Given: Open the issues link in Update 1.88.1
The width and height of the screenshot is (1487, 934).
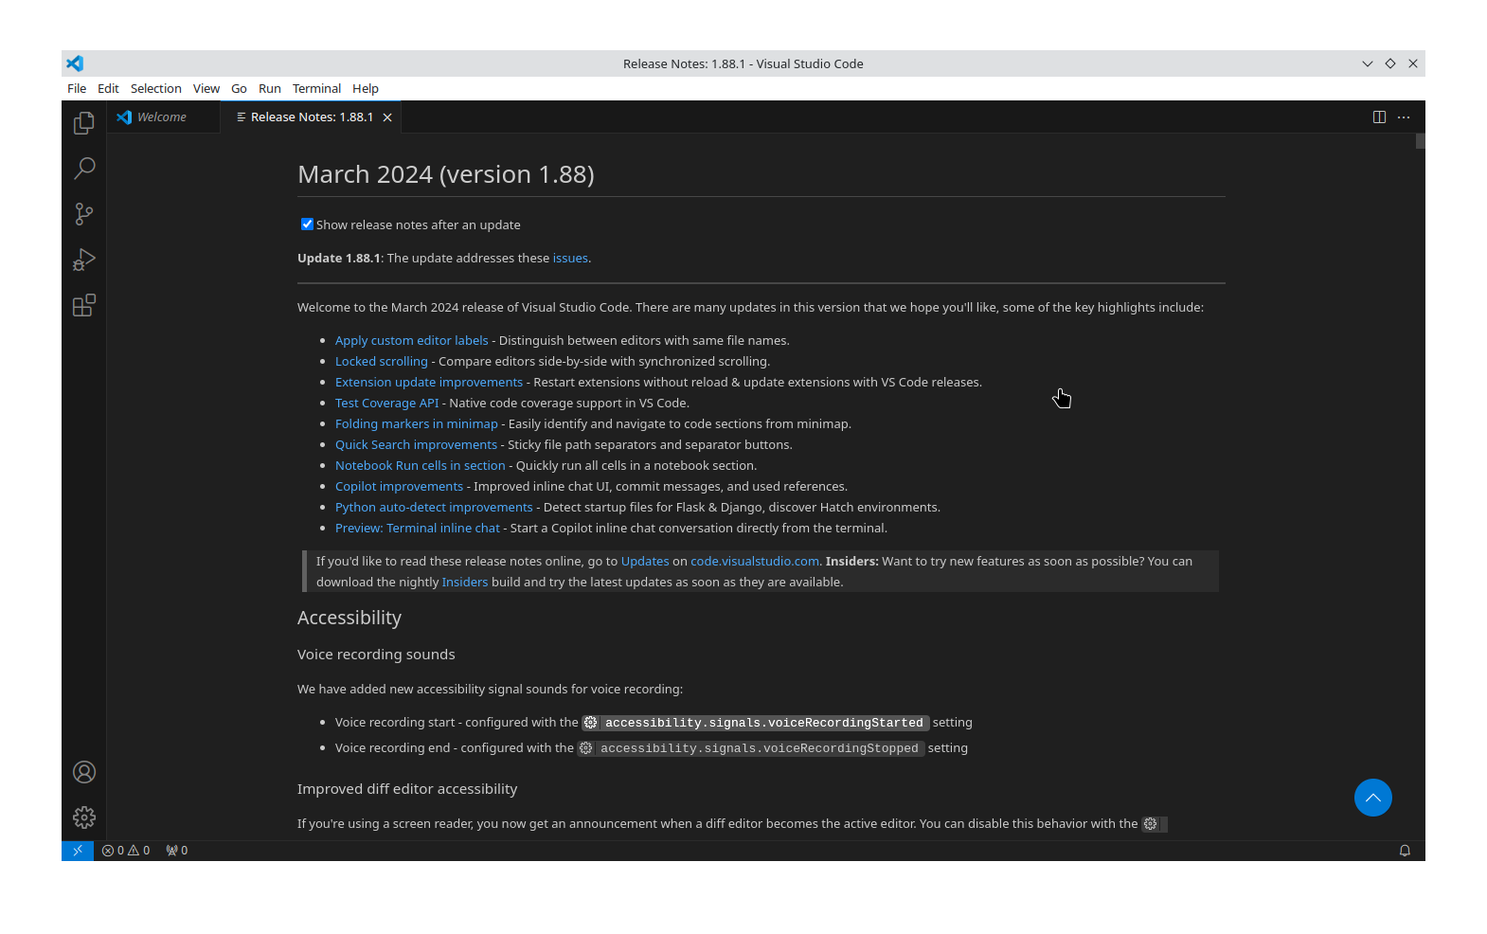Looking at the screenshot, I should point(570,259).
